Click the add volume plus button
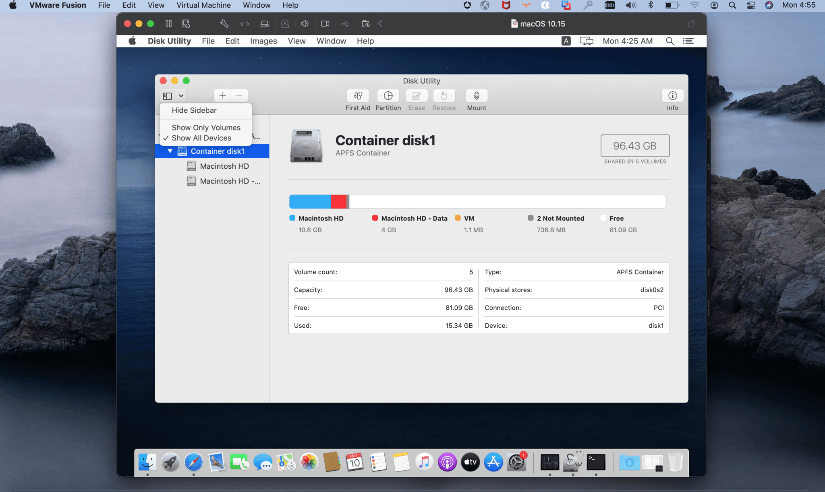The image size is (825, 492). (222, 96)
